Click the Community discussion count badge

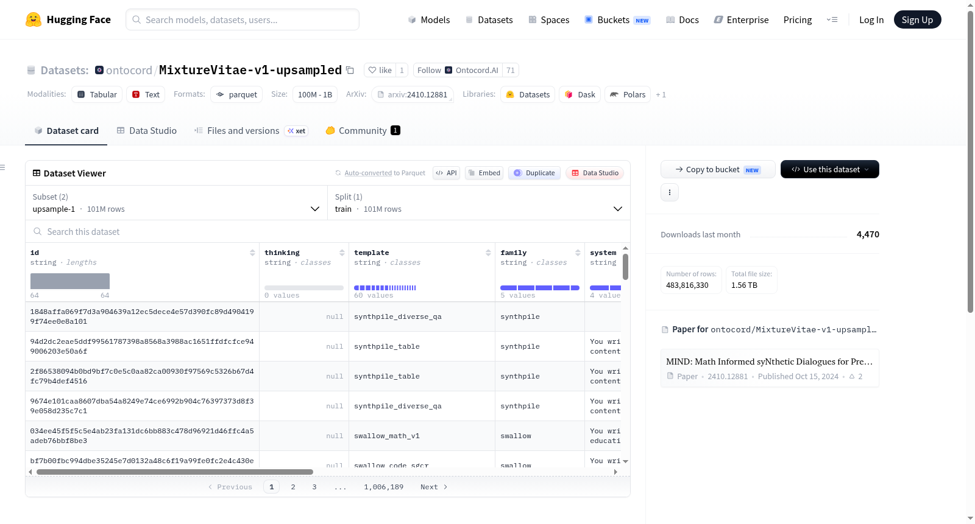point(395,130)
